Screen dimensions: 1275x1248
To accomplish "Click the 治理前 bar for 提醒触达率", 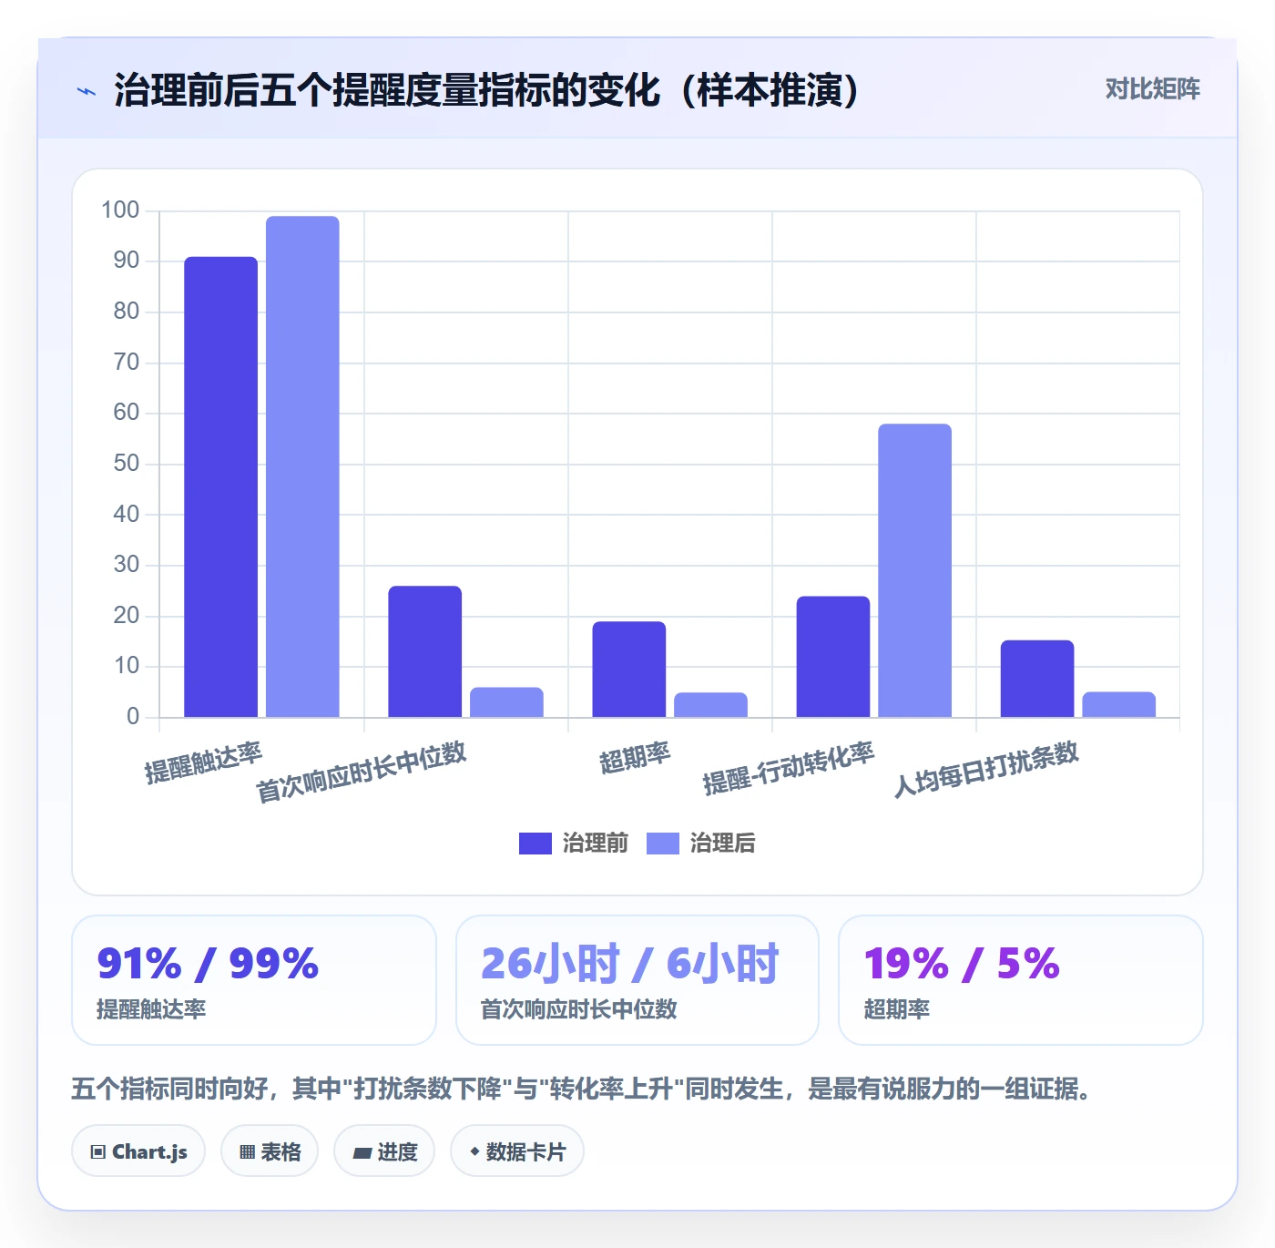I will (221, 487).
